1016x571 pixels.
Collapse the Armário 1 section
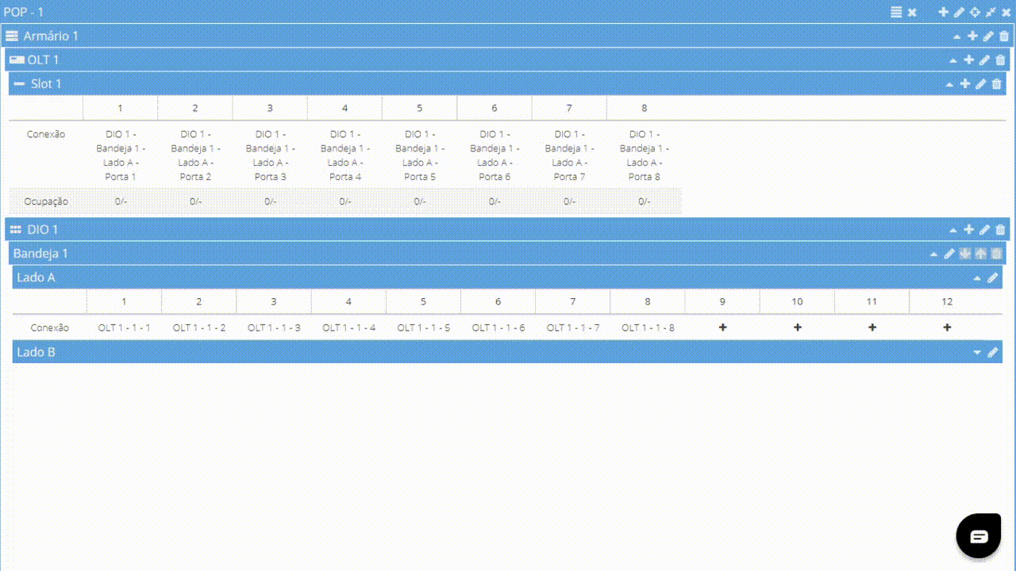[x=957, y=36]
